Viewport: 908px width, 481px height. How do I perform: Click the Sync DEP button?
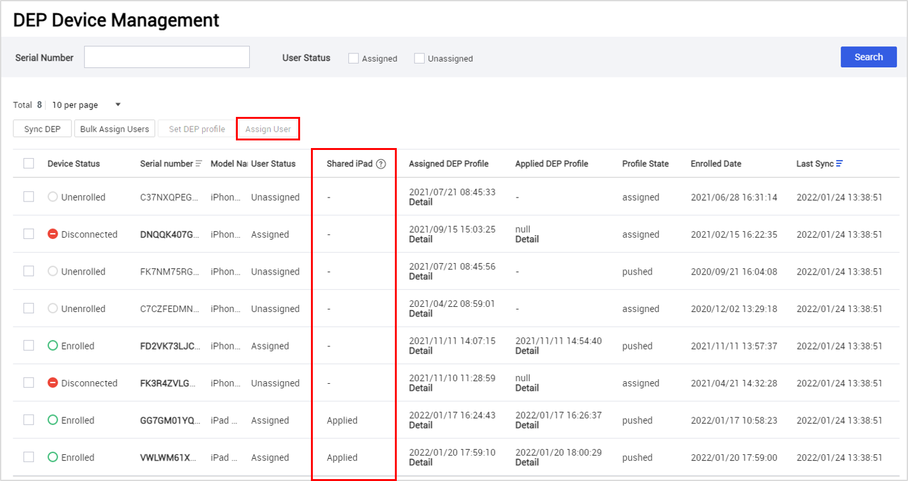point(42,128)
